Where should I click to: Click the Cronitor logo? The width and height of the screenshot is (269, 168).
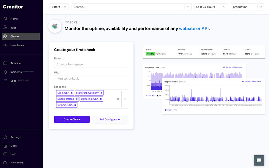13,7
